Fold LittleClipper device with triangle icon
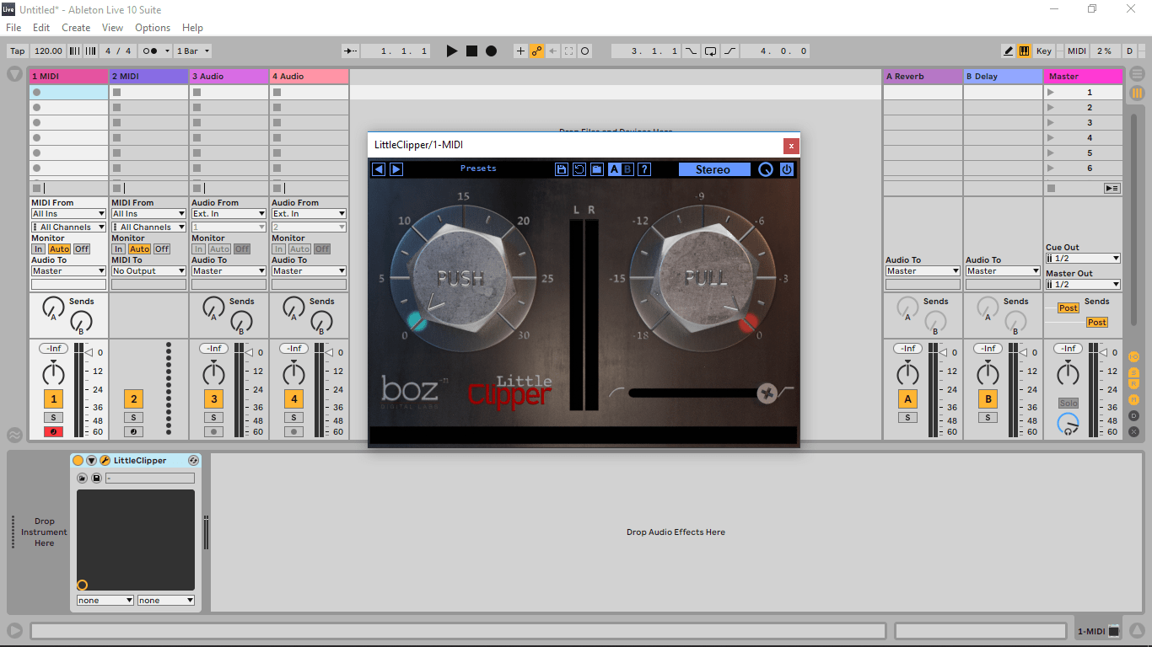1152x647 pixels. (x=92, y=461)
